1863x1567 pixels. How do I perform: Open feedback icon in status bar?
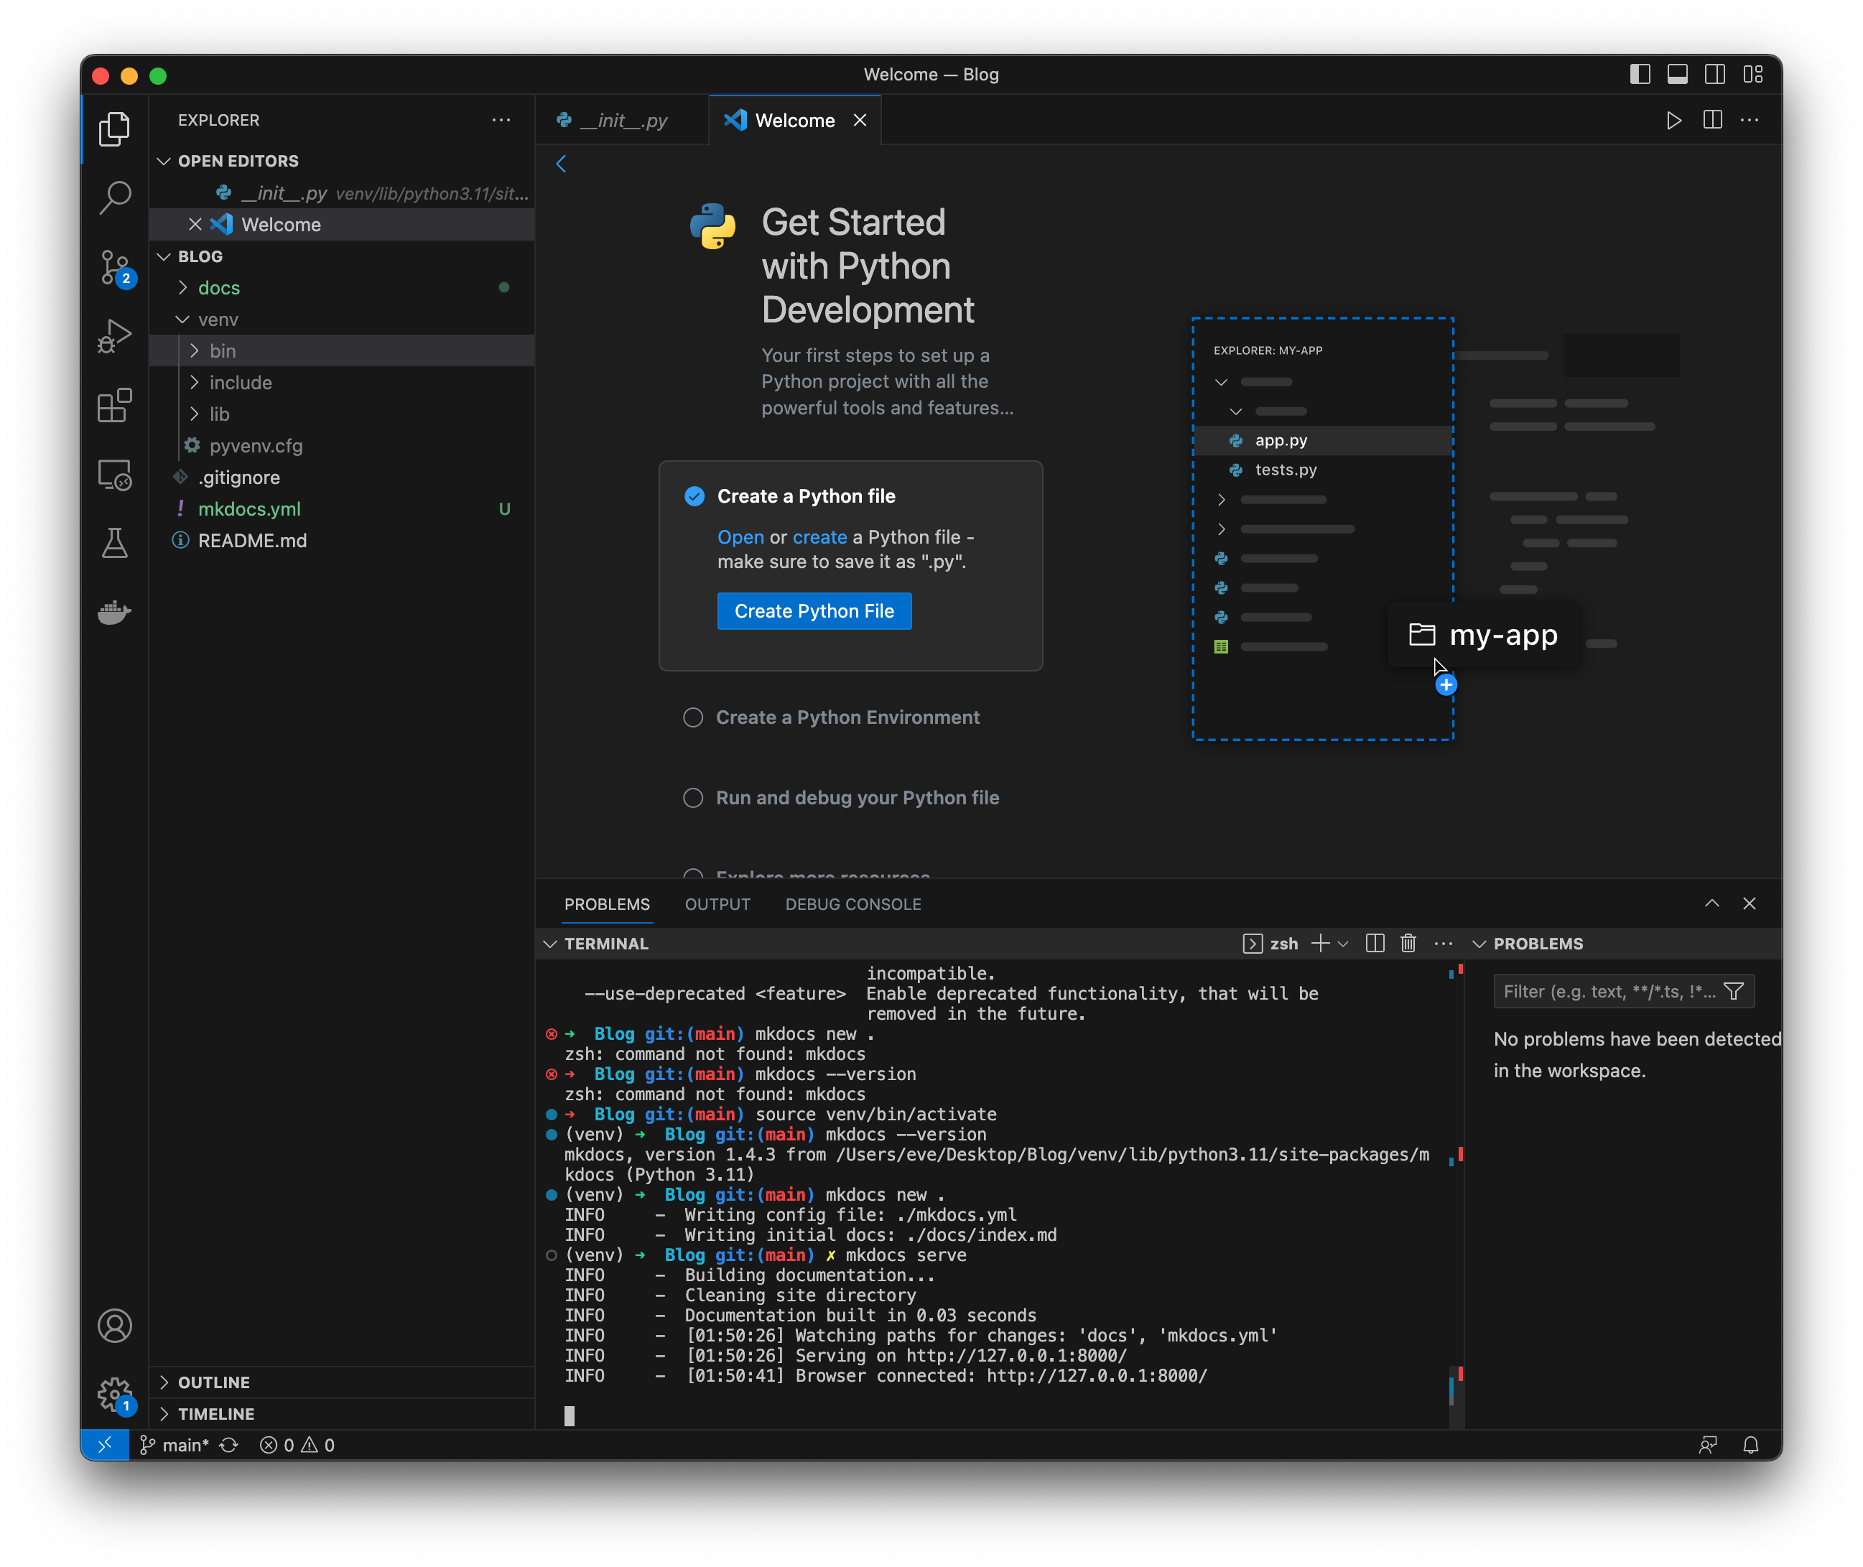(1708, 1446)
